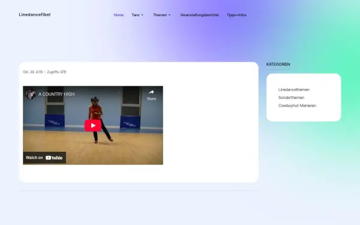Open Sonderthemen category

point(291,98)
